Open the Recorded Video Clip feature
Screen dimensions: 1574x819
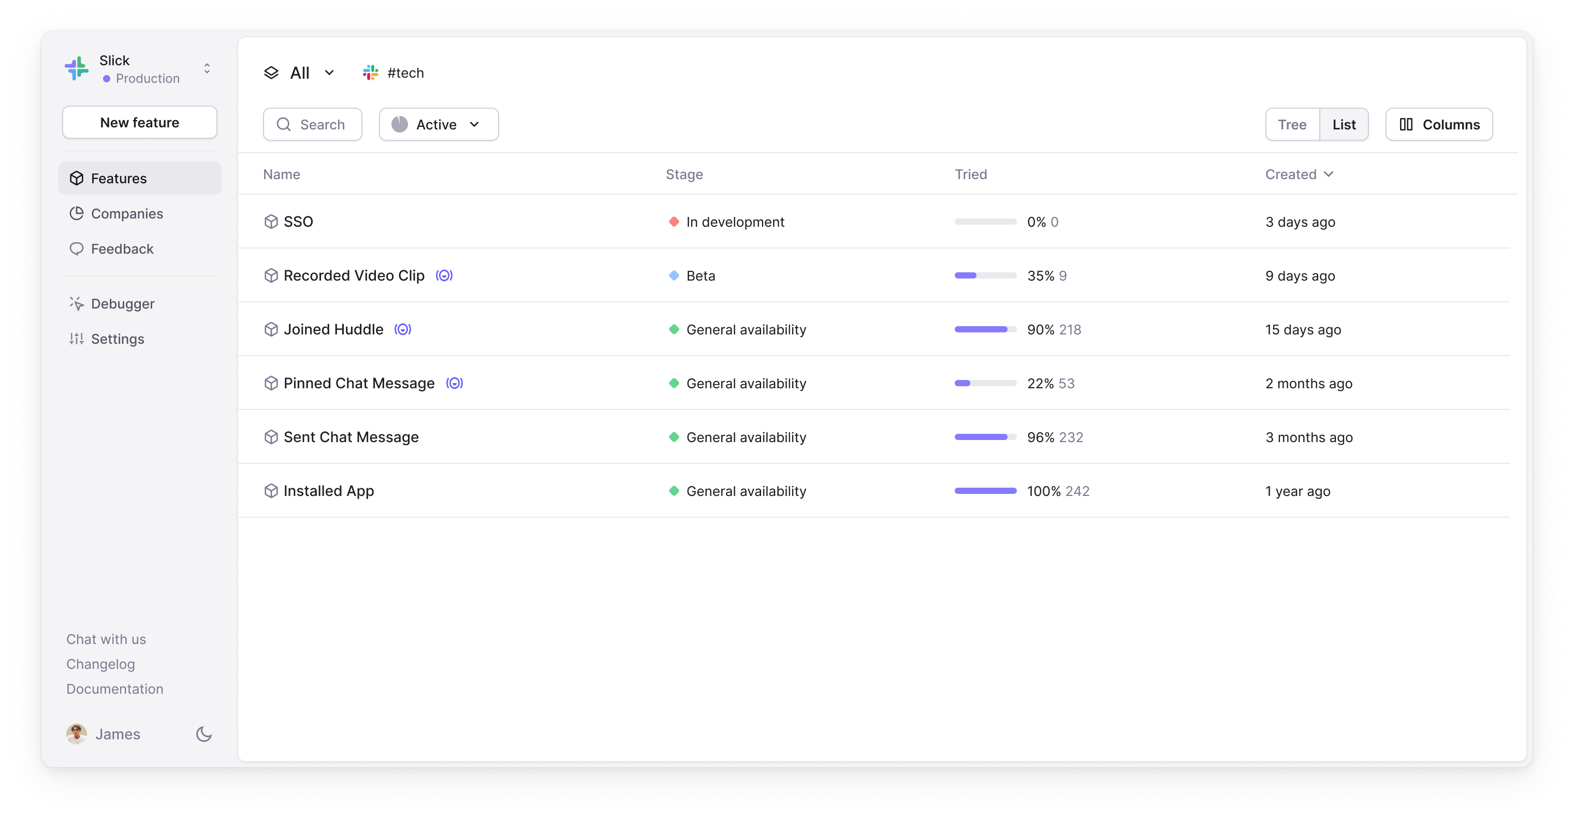point(354,275)
